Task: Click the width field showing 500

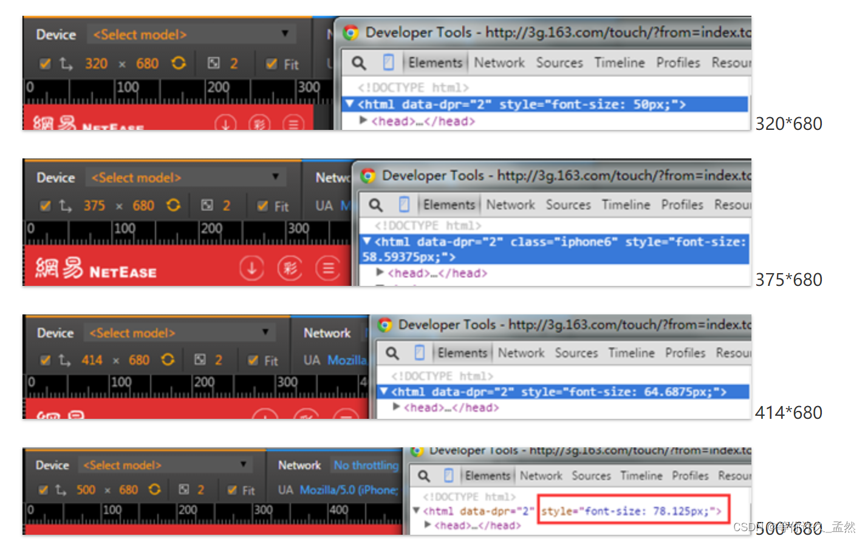Action: pyautogui.click(x=86, y=489)
